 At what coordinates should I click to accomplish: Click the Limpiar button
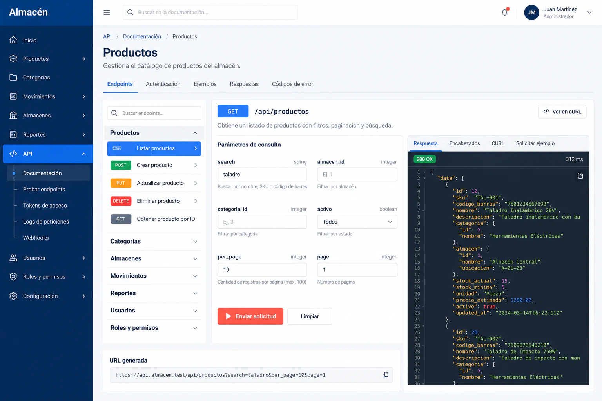pos(310,316)
